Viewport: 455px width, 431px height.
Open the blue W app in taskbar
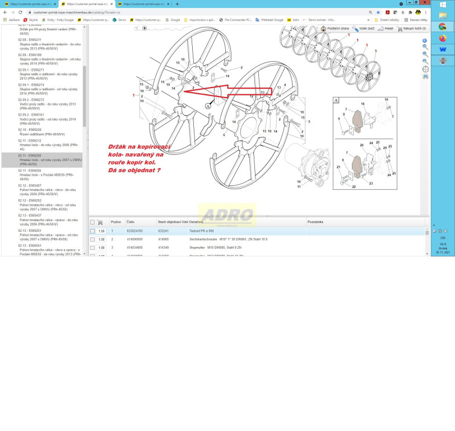pyautogui.click(x=443, y=49)
